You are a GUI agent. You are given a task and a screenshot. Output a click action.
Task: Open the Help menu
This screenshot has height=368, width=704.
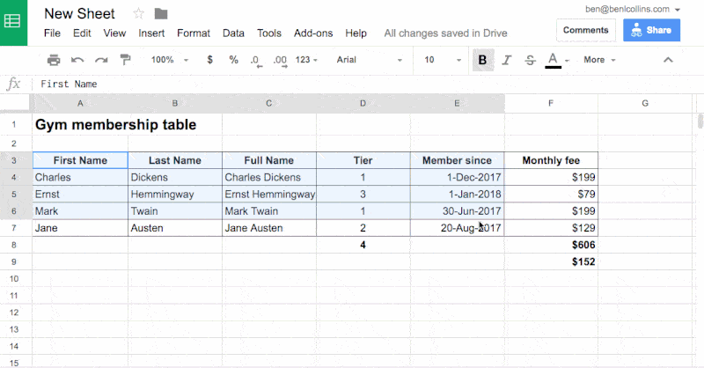click(x=356, y=33)
